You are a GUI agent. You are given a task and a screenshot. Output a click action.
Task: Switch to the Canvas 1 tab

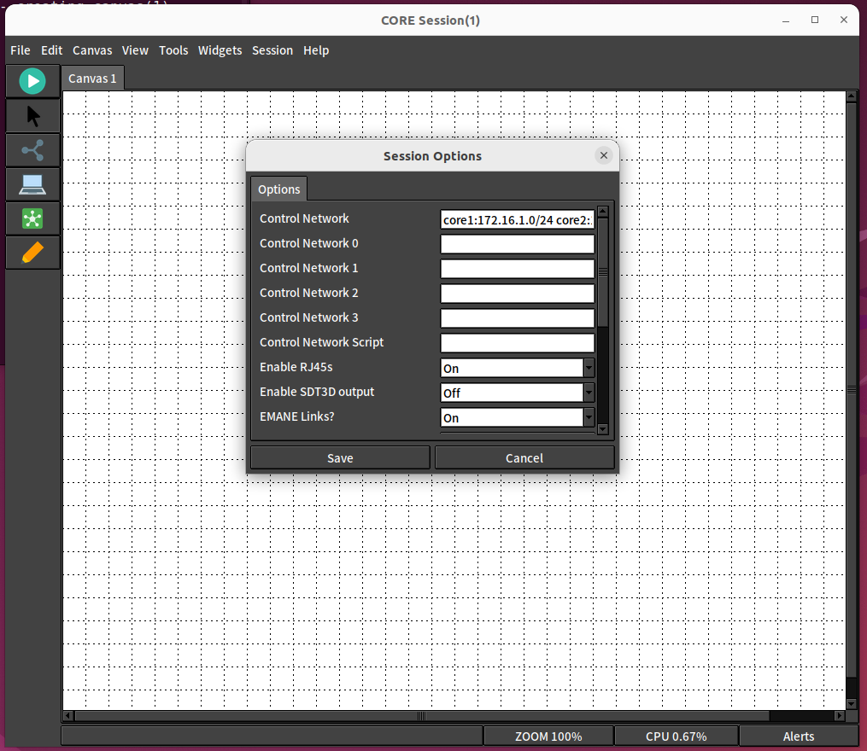tap(92, 78)
